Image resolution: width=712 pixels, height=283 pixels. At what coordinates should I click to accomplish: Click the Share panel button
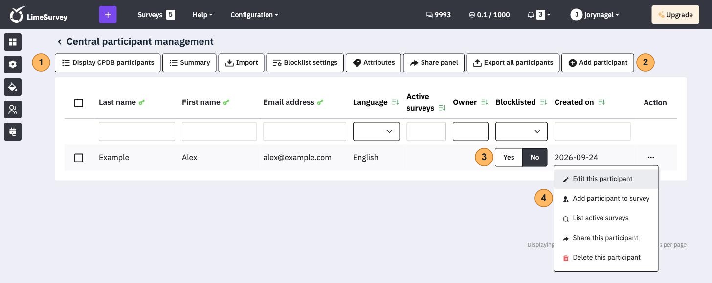click(x=434, y=62)
